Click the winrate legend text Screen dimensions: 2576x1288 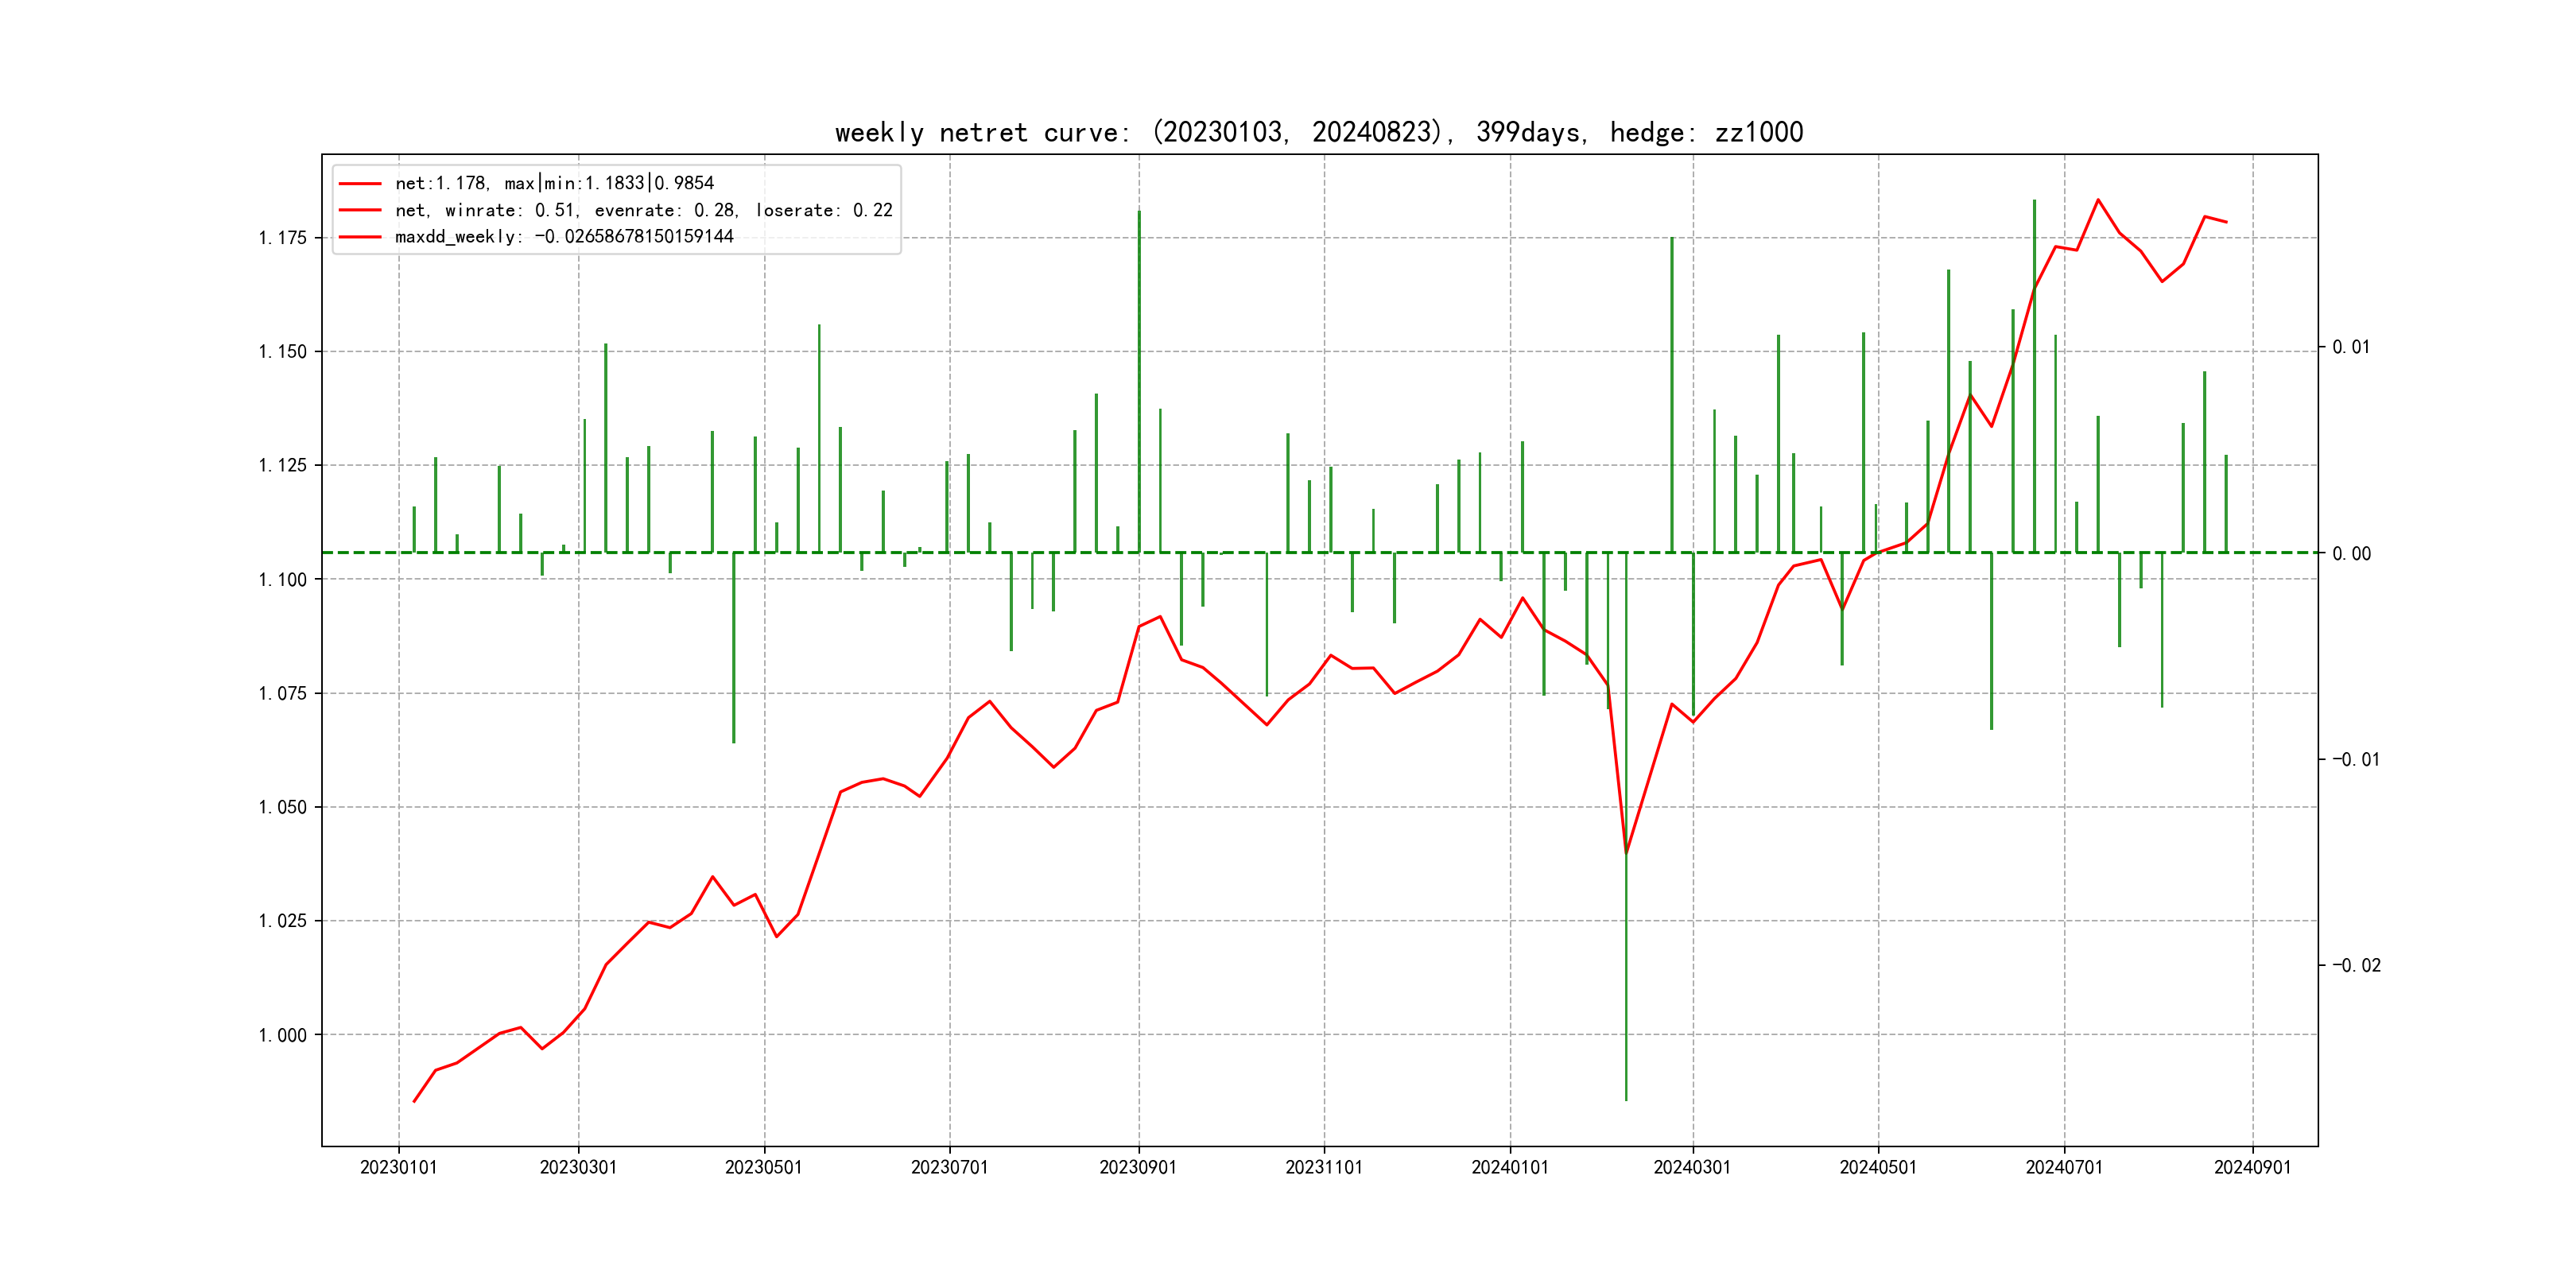click(643, 210)
